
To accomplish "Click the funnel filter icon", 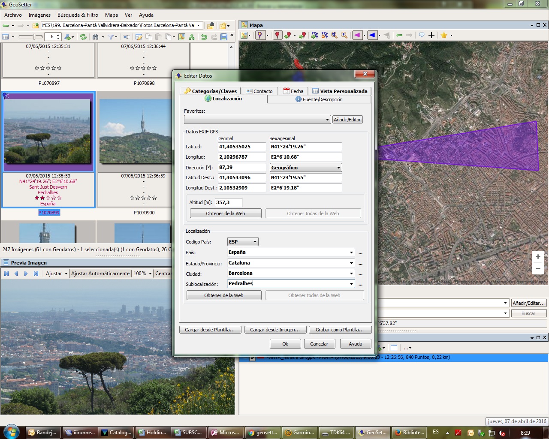I will 111,37.
